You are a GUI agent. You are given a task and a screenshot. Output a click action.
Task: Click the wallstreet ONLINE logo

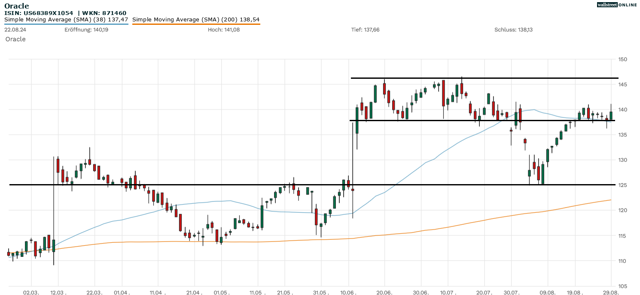point(617,5)
